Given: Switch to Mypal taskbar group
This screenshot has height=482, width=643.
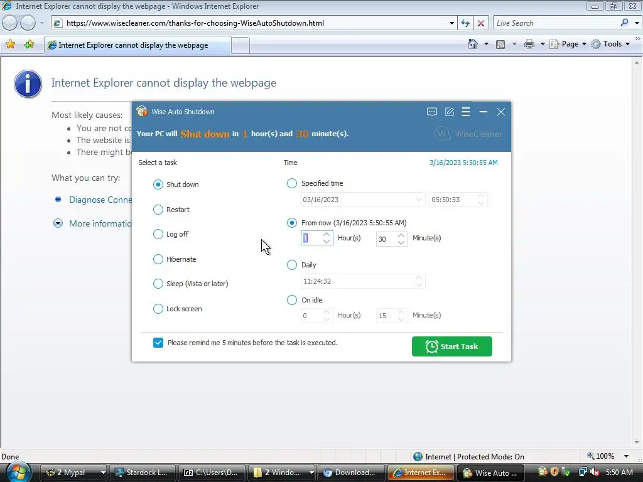Looking at the screenshot, I should 74,473.
